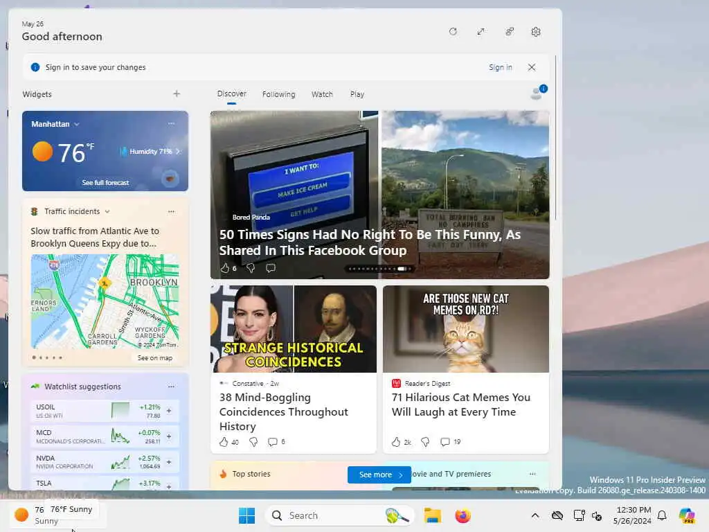Open Movie and TV premieres options

(532, 474)
